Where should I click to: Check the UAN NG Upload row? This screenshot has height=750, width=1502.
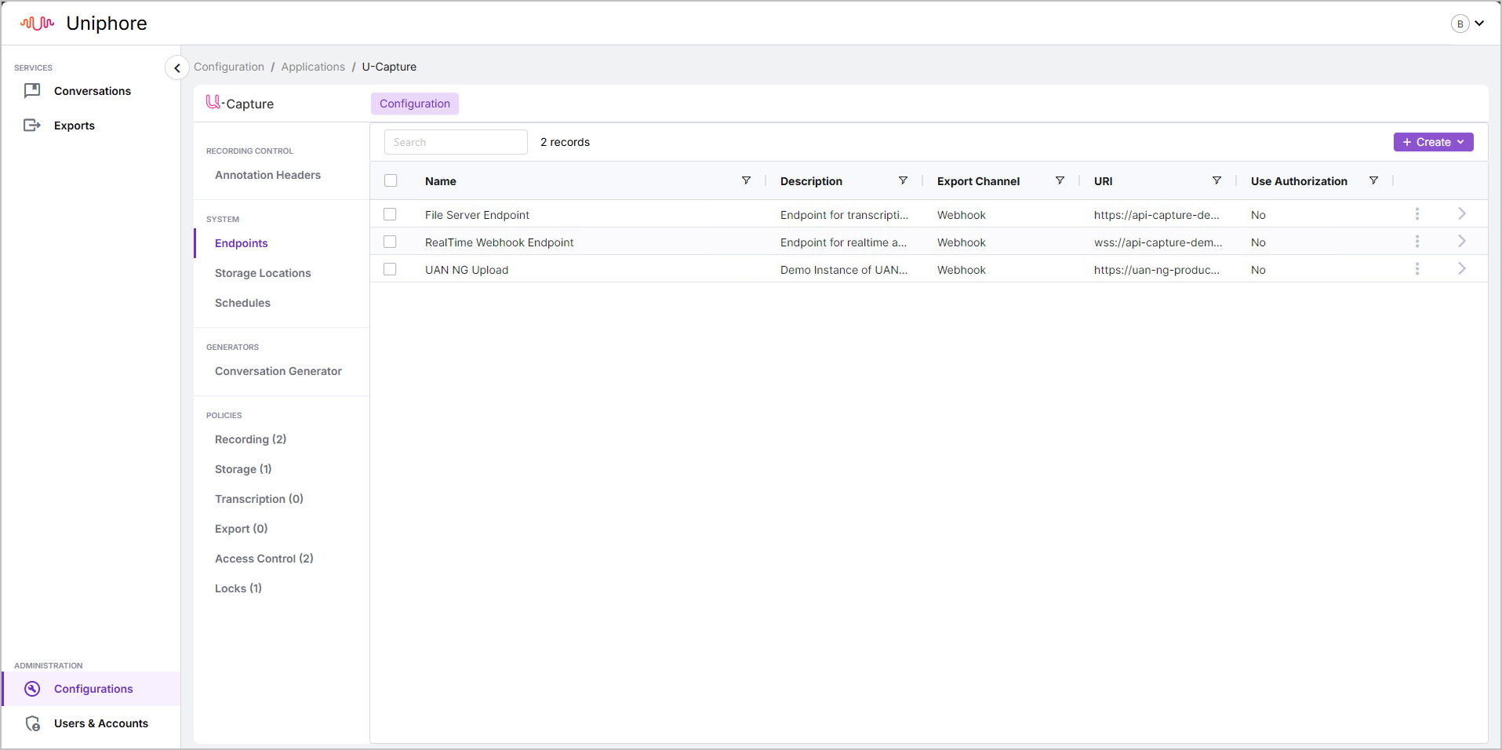pyautogui.click(x=390, y=269)
